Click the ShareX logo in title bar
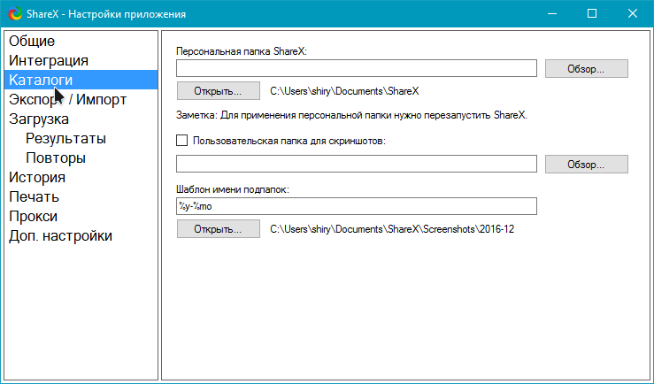This screenshot has height=384, width=654. click(15, 14)
